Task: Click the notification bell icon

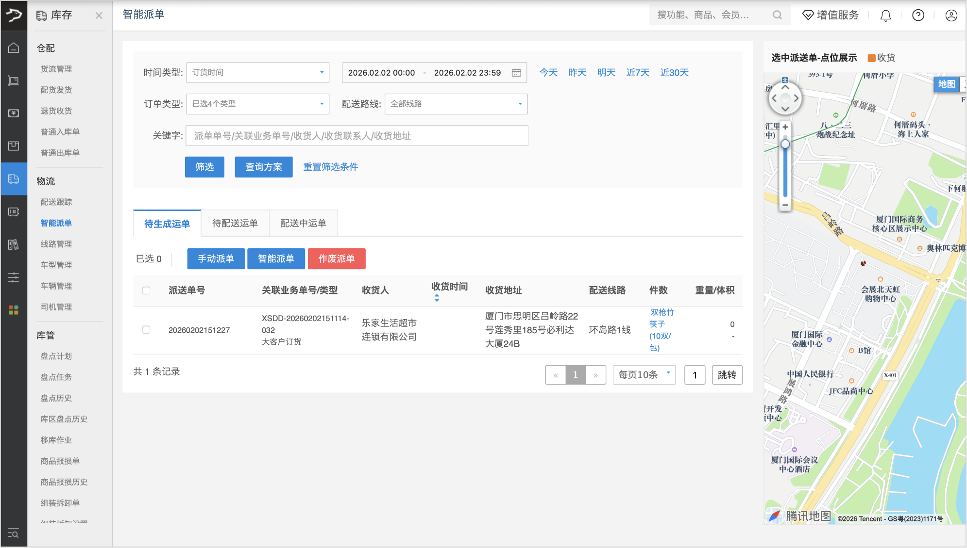Action: tap(885, 16)
